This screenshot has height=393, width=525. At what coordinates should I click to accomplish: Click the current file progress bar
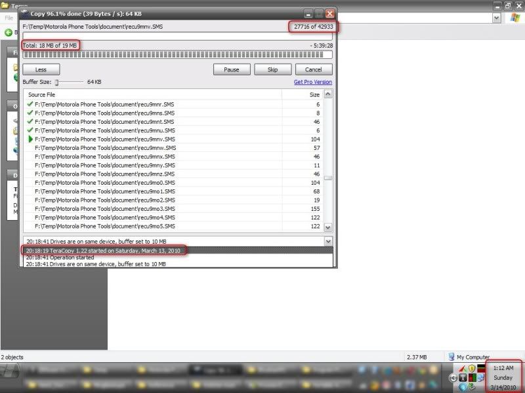(x=177, y=36)
